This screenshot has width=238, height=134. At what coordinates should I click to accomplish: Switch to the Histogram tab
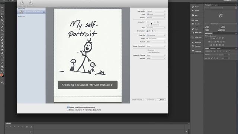[x=208, y=5]
